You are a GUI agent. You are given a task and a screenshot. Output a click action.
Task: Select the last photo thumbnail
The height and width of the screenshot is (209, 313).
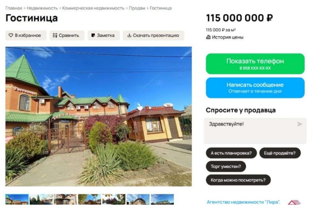coord(162,199)
